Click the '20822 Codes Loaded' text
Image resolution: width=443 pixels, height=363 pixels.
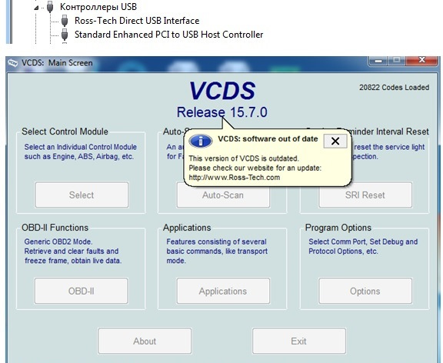tap(394, 88)
